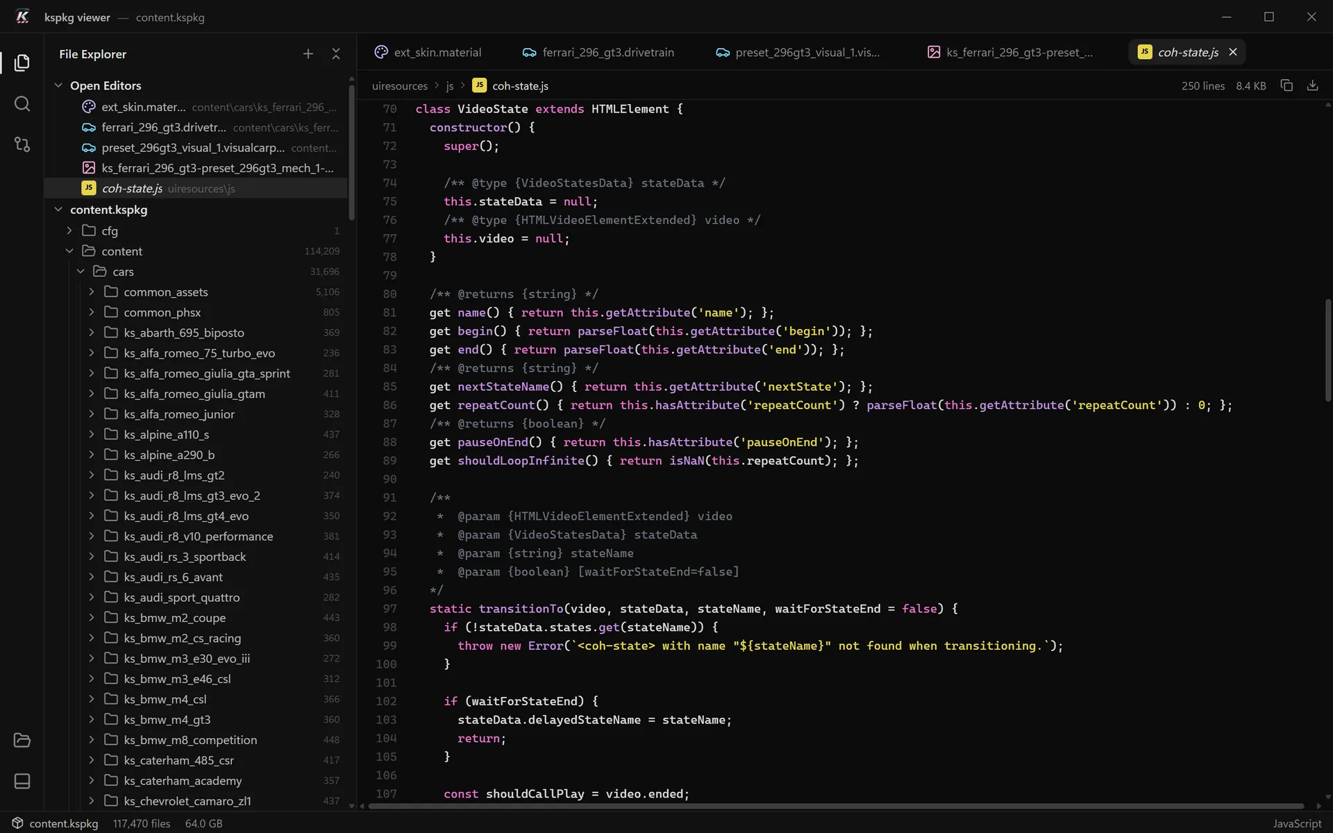The height and width of the screenshot is (833, 1333).
Task: Open the compare/source control sidebar icon
Action: click(22, 144)
